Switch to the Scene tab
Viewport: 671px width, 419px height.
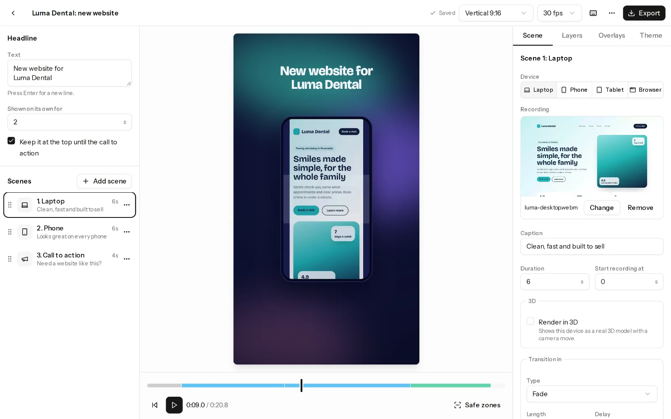(533, 36)
